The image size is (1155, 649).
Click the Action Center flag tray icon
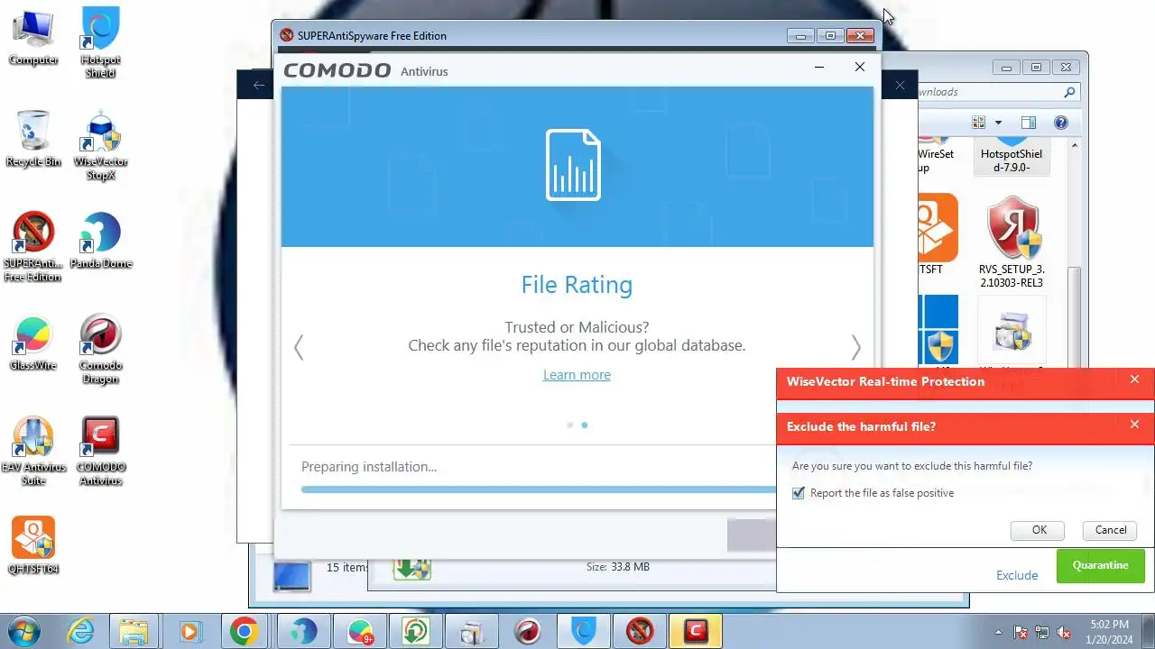[x=1021, y=632]
